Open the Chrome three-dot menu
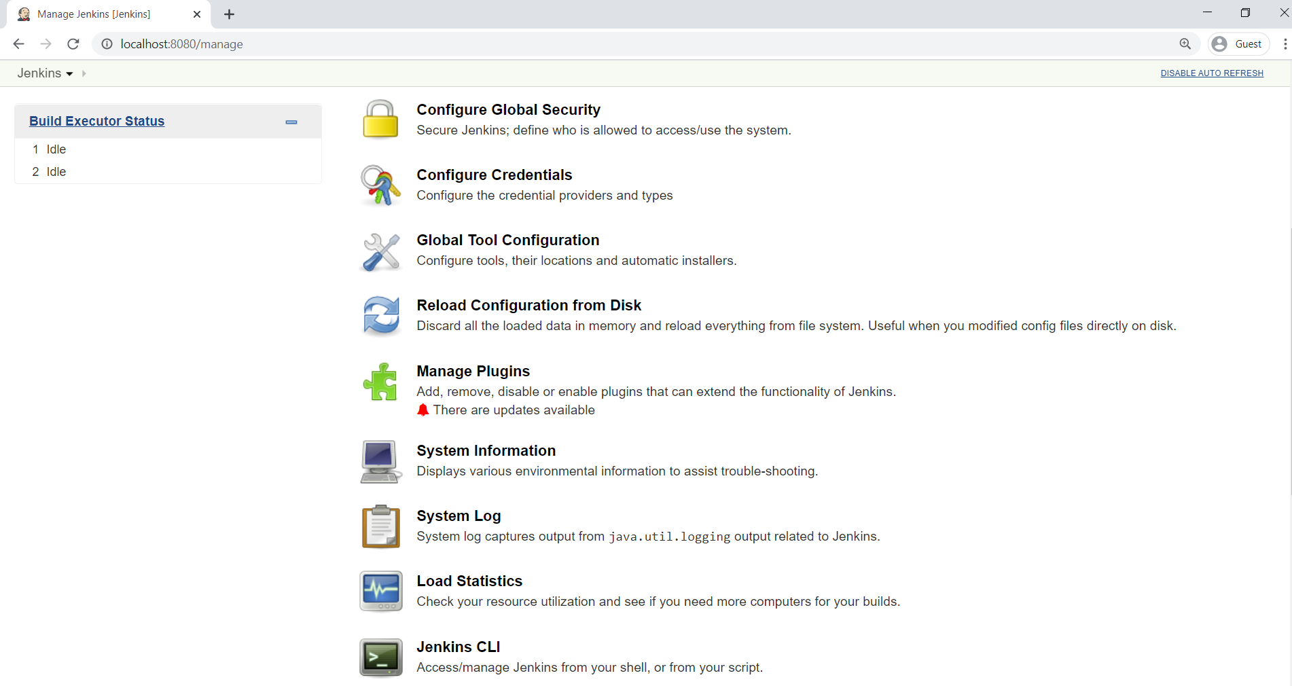Viewport: 1292px width, 686px height. tap(1285, 44)
